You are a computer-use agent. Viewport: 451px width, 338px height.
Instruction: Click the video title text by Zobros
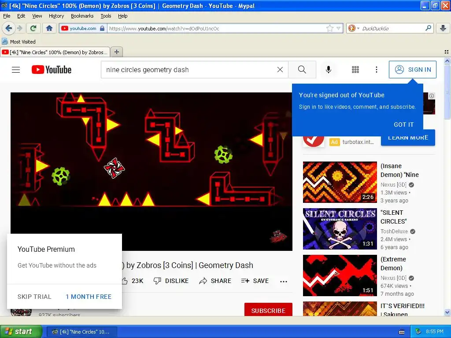click(188, 265)
